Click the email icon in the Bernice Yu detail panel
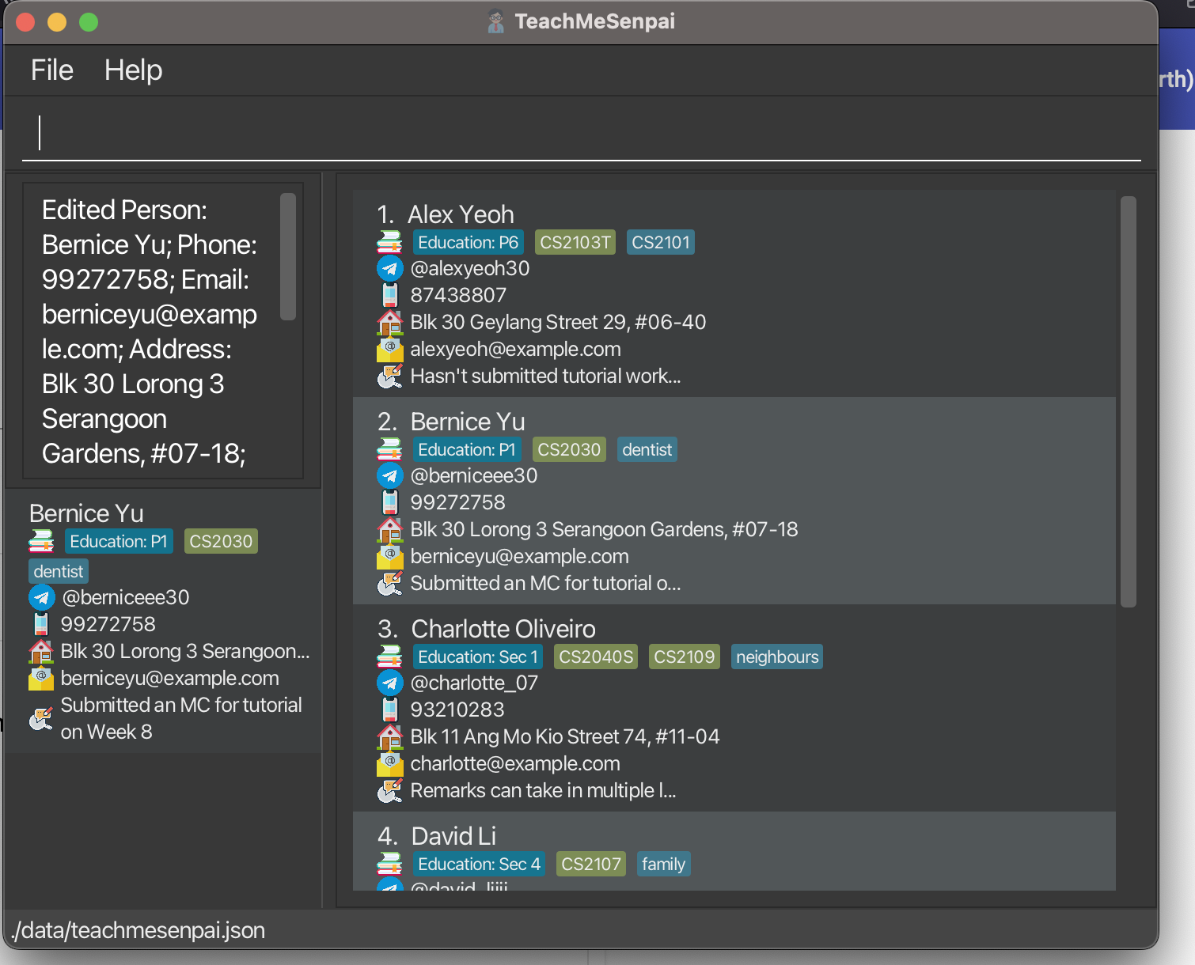The height and width of the screenshot is (965, 1195). 41,678
